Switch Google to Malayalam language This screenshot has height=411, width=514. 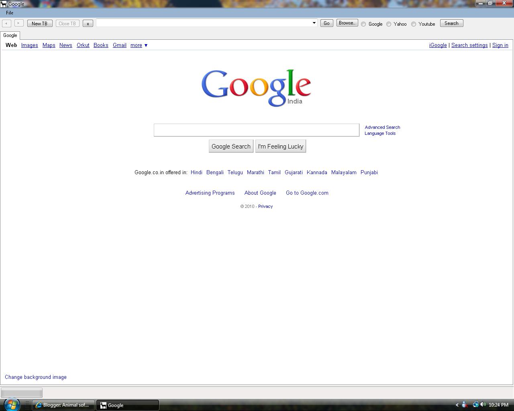344,172
